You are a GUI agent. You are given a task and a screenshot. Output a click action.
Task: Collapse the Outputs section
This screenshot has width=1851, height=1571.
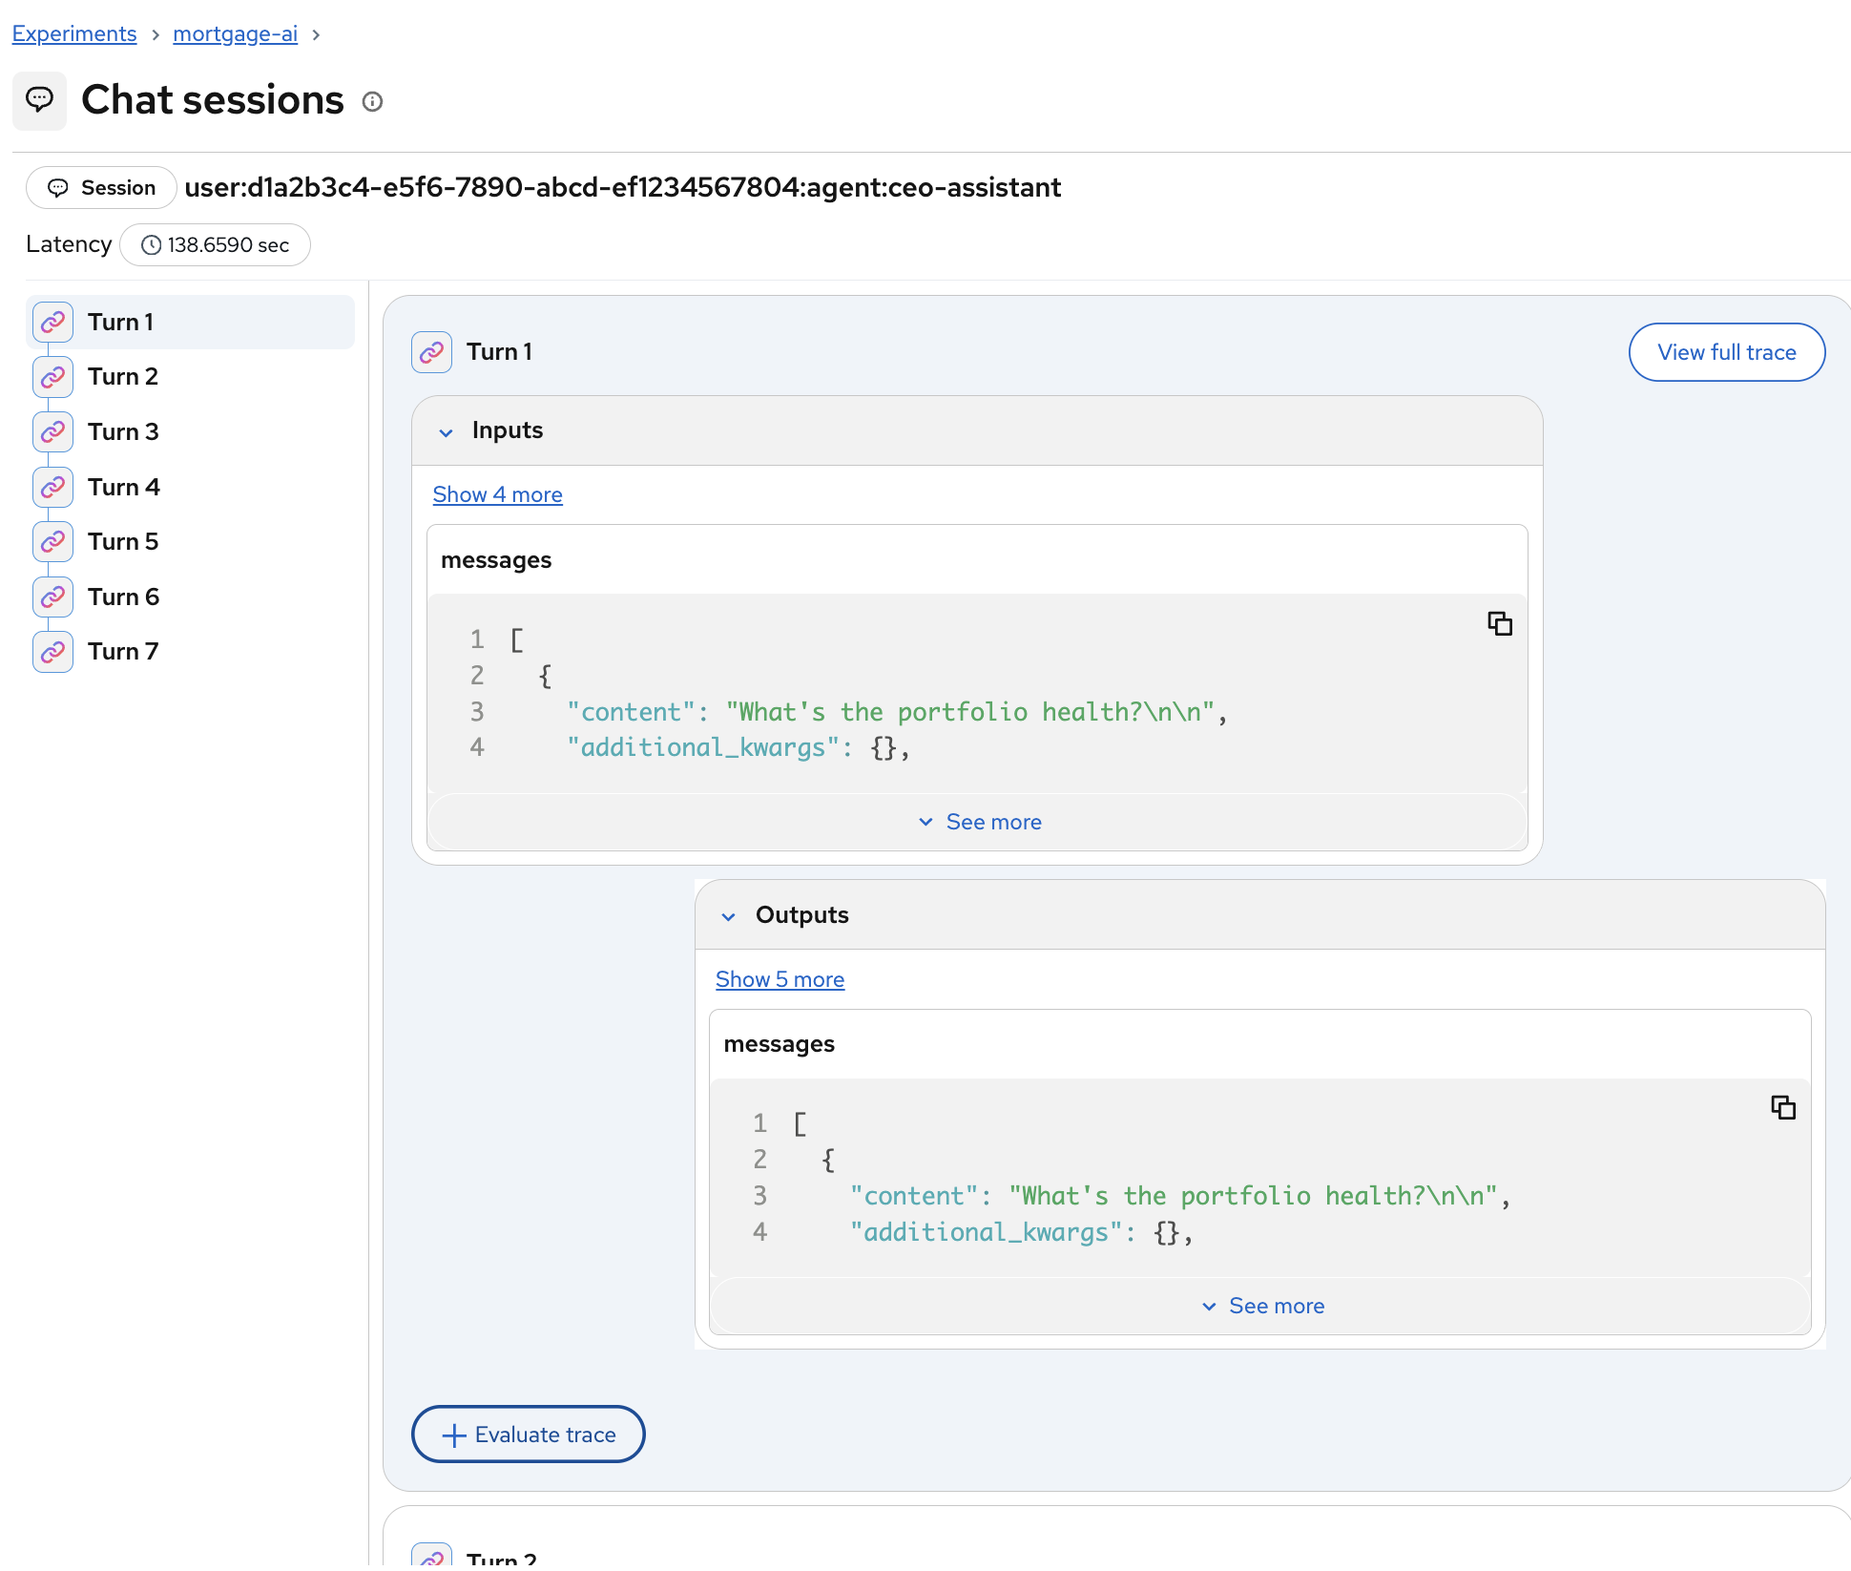[729, 916]
